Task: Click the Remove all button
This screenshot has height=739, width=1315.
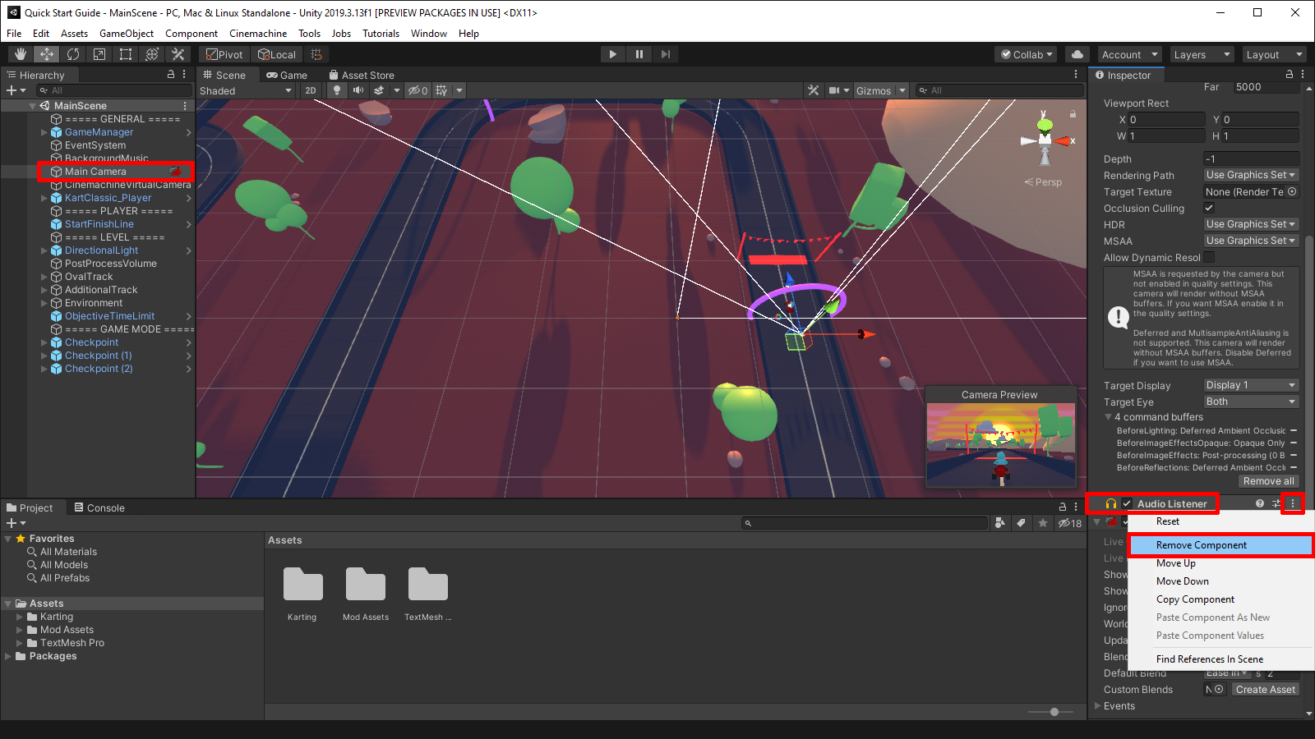Action: tap(1268, 481)
